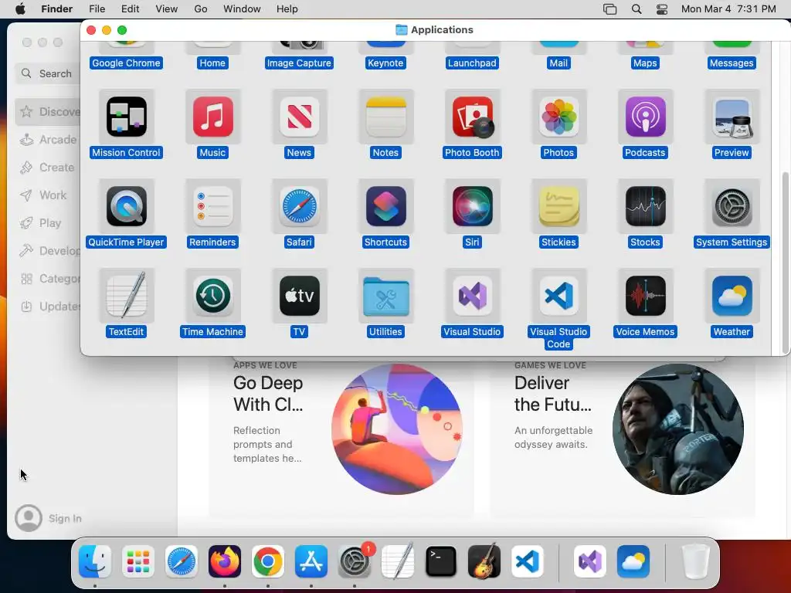
Task: Select the Photo Booth app icon
Action: click(472, 117)
